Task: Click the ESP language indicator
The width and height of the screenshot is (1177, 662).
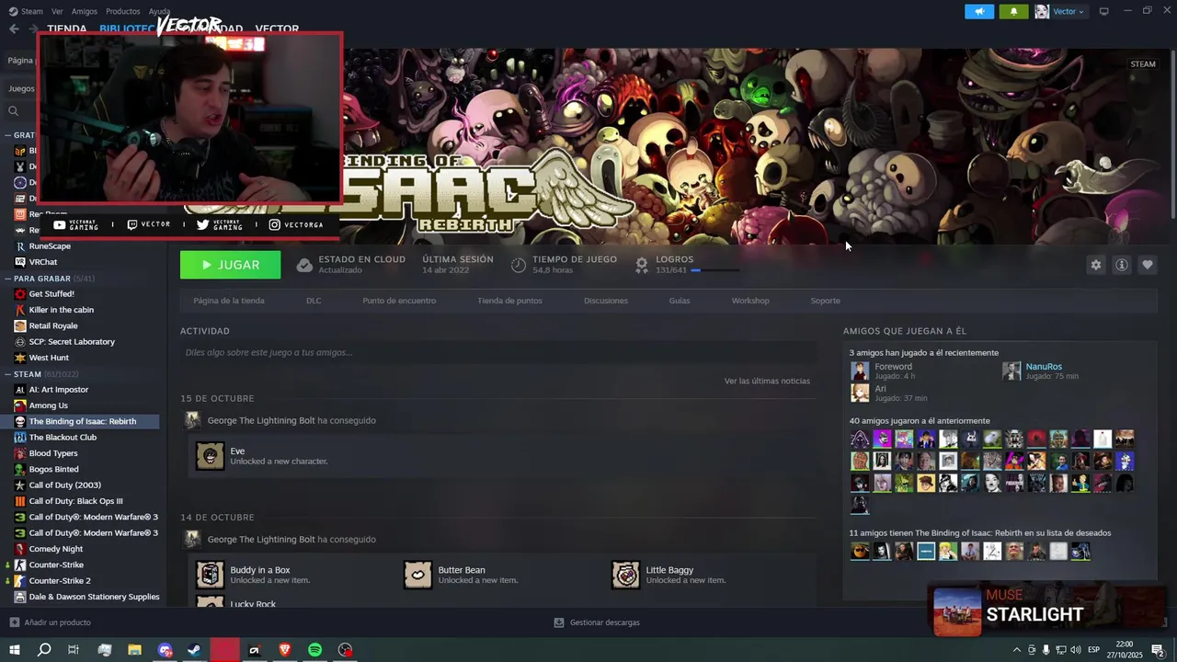Action: click(x=1094, y=650)
